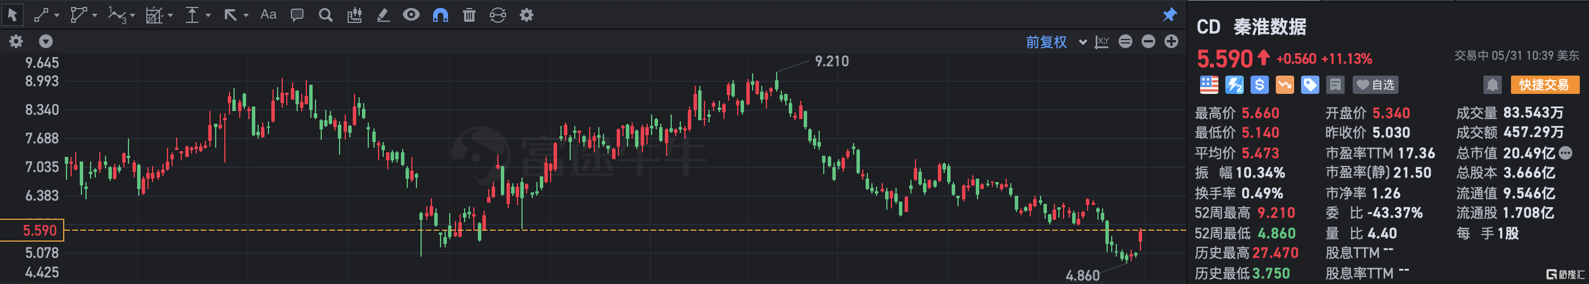The width and height of the screenshot is (1589, 284).
Task: Click the orange short-selling trend icon
Action: [x=1284, y=85]
